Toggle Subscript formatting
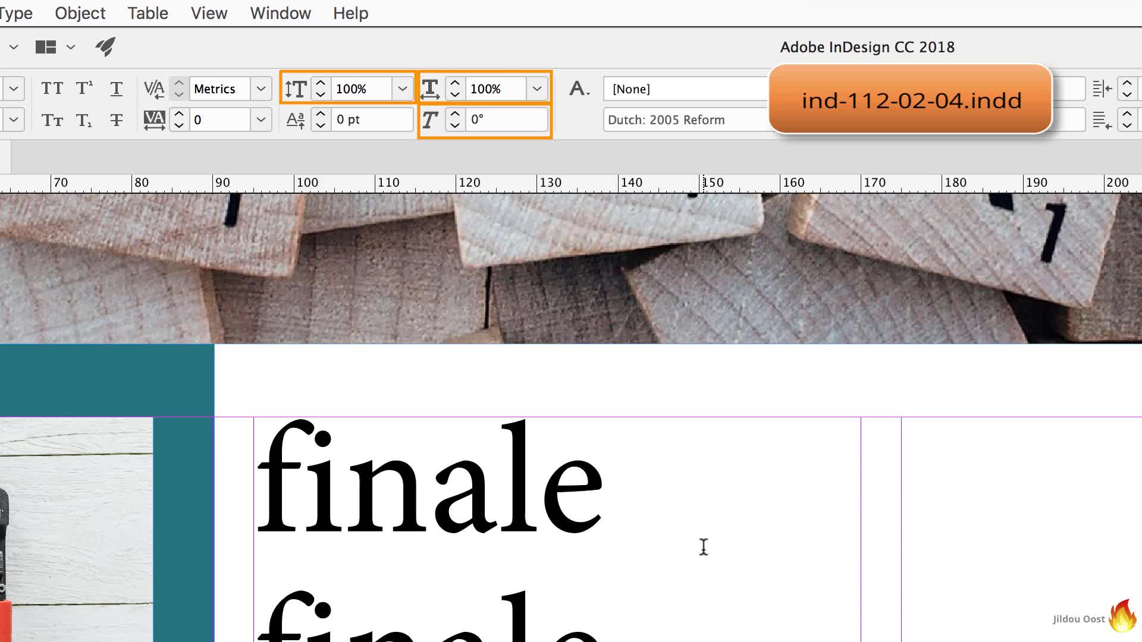Screen dimensions: 1142x642 pyautogui.click(x=84, y=120)
